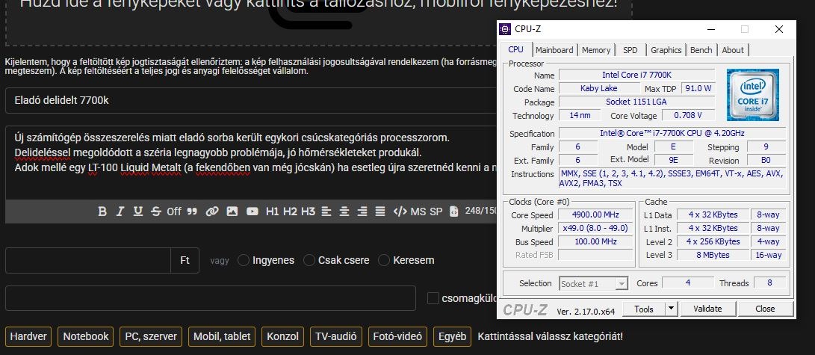Click the empty location field beside csomagküldés
Image resolution: width=815 pixels, height=355 pixels.
coord(211,298)
